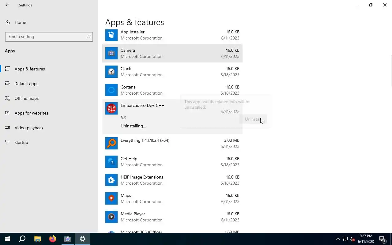Screen dimensions: 392x245
Task: Click the Get Help app icon
Action: tap(111, 162)
